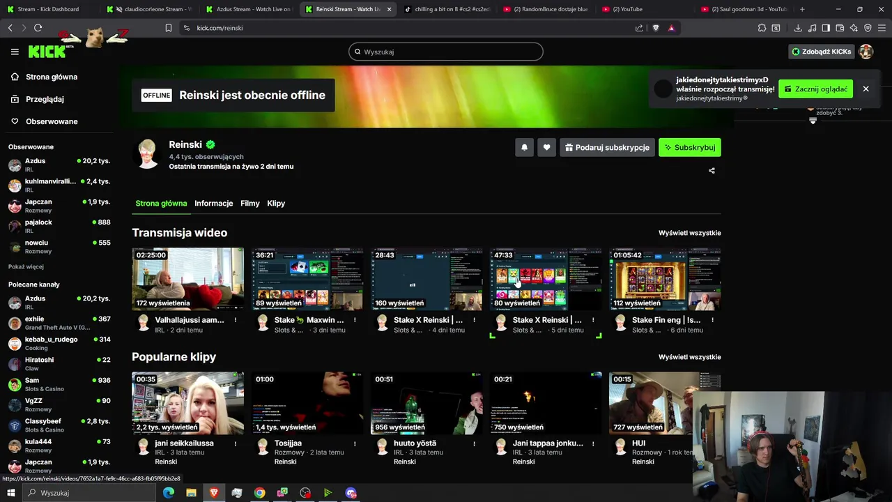Select the Strona główna profile tab

click(x=161, y=203)
